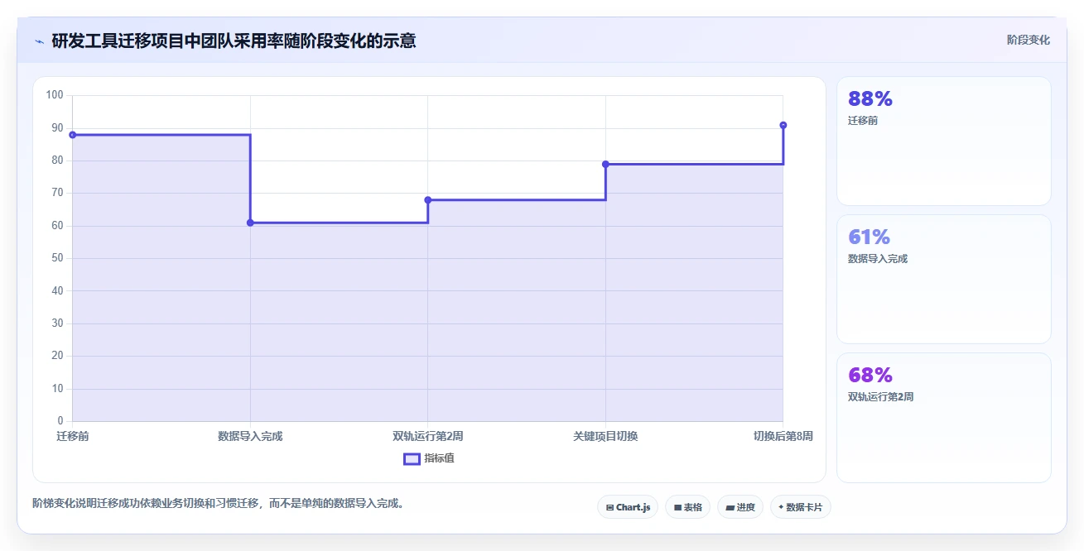The height and width of the screenshot is (551, 1084).
Task: Click the 阶段变化 label in header
Action: coord(1029,40)
